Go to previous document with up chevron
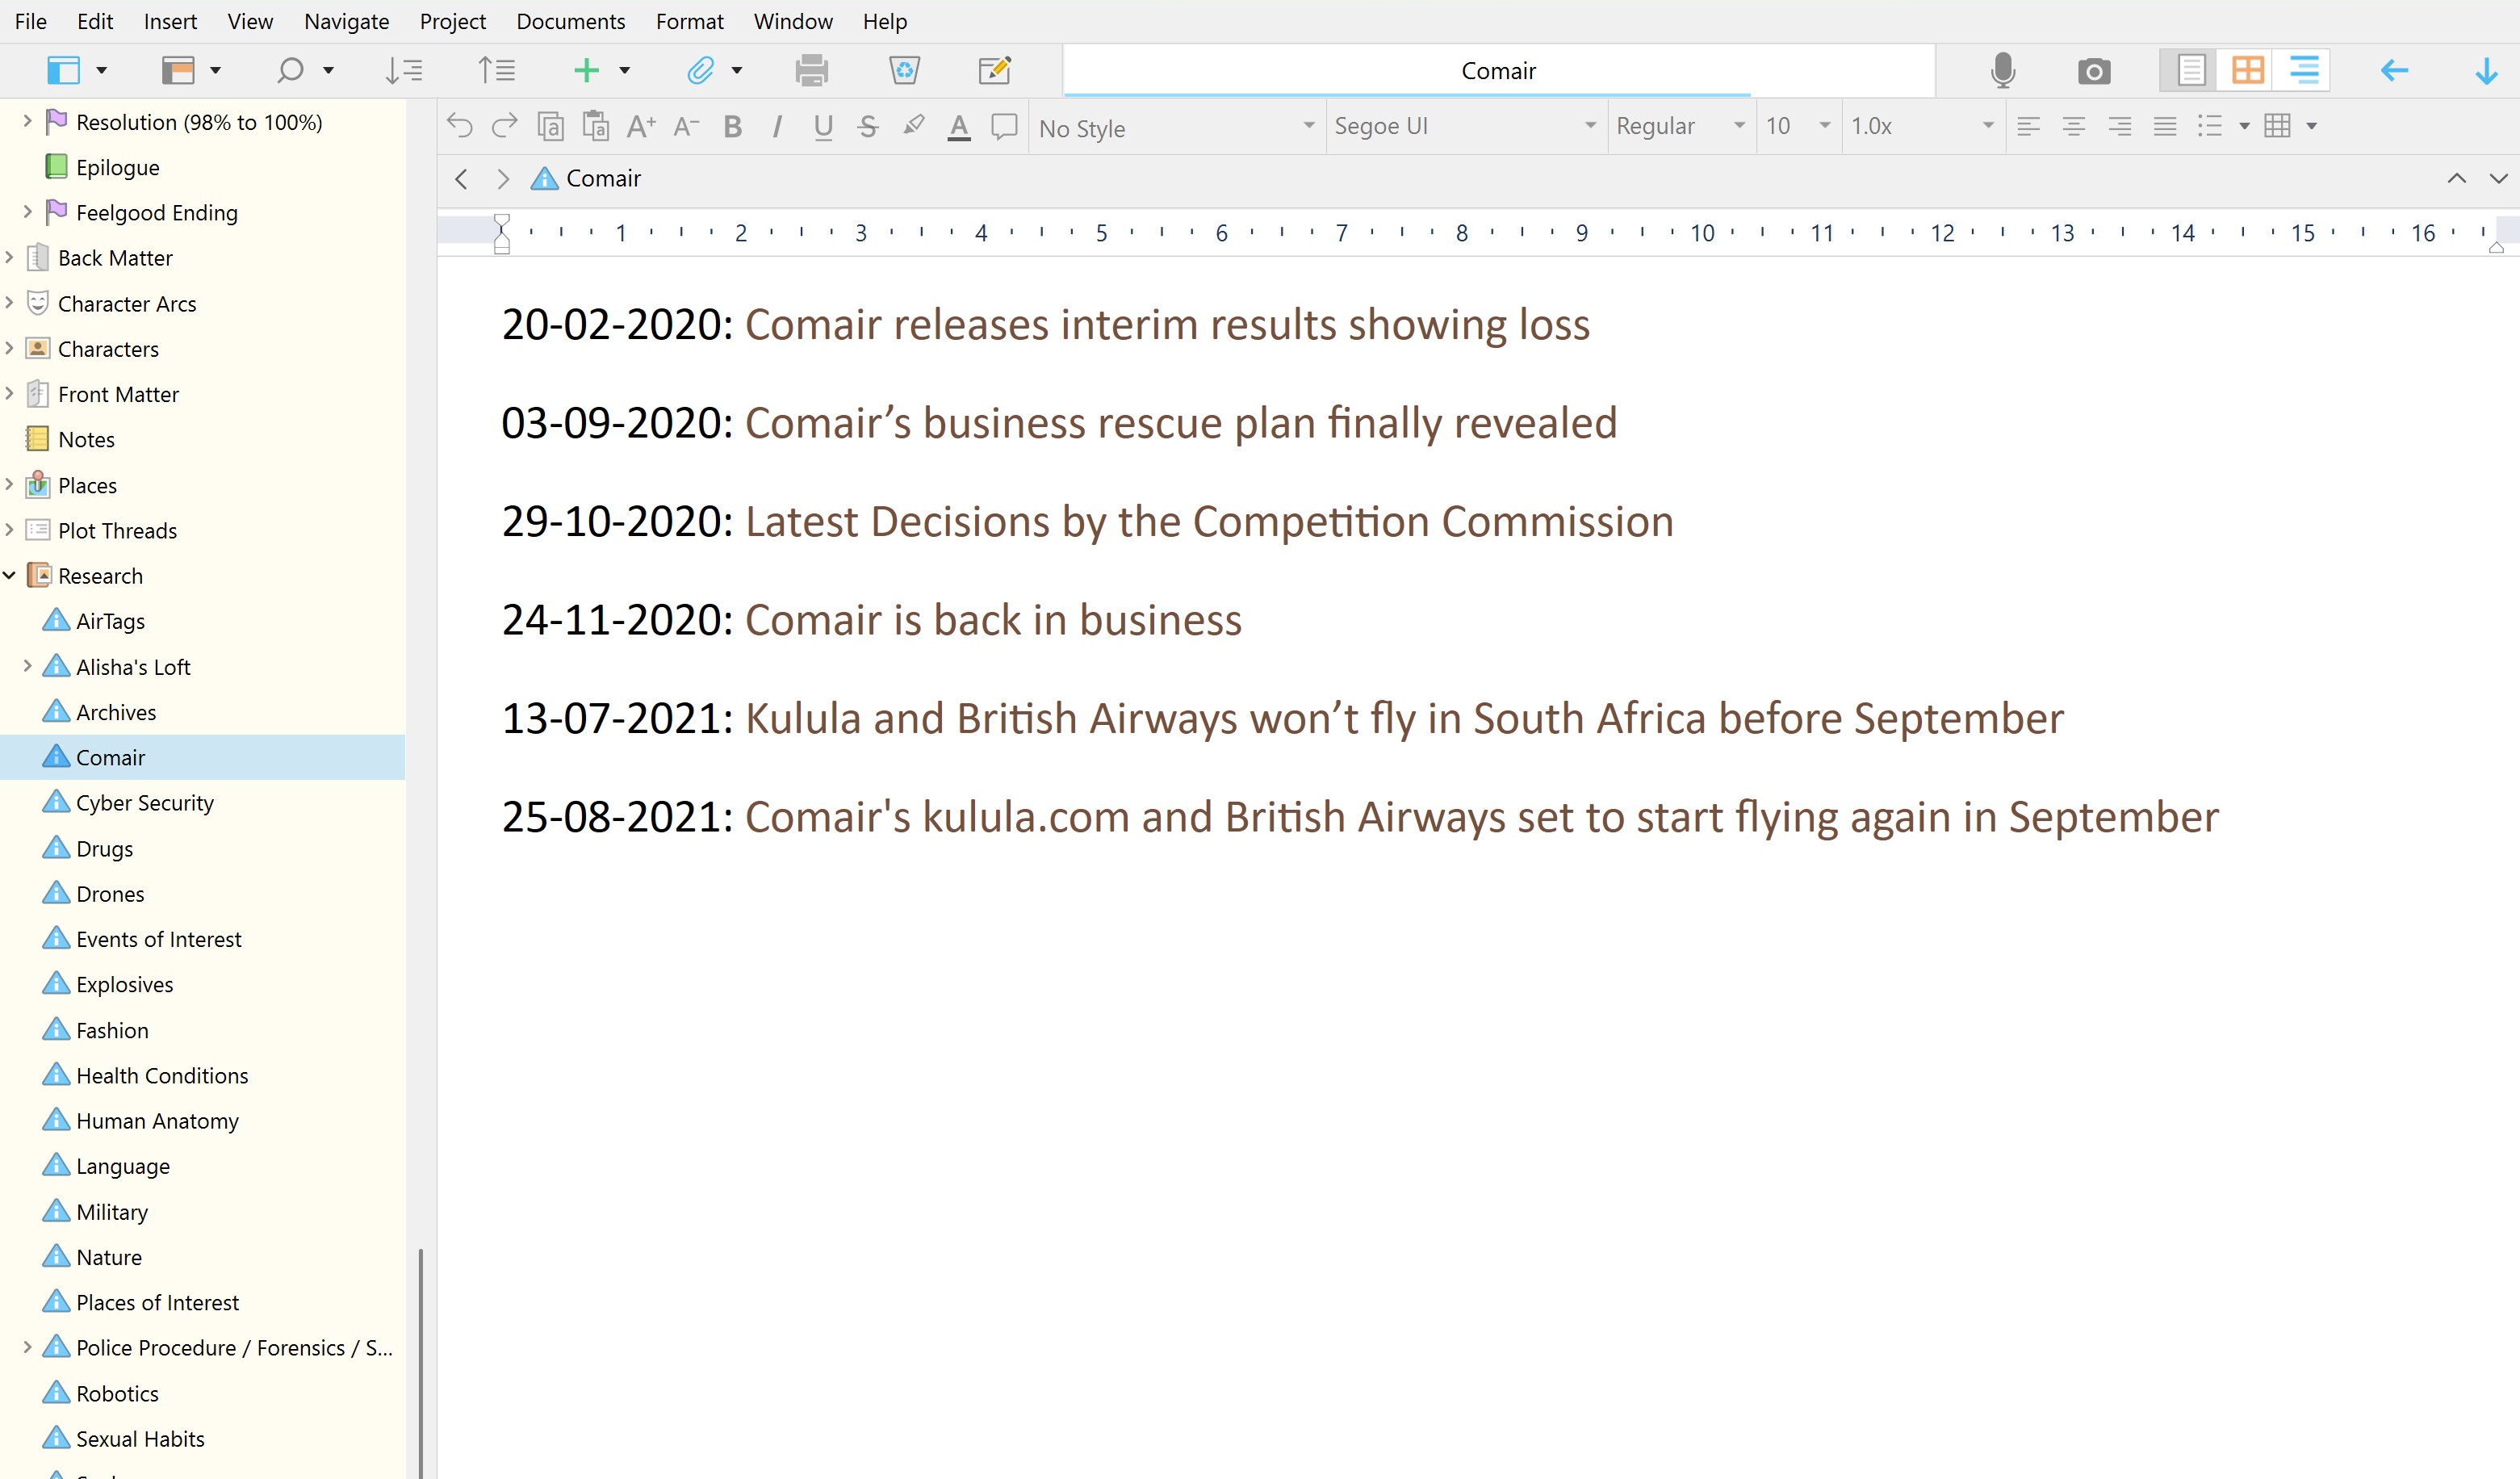2520x1479 pixels. (2456, 179)
